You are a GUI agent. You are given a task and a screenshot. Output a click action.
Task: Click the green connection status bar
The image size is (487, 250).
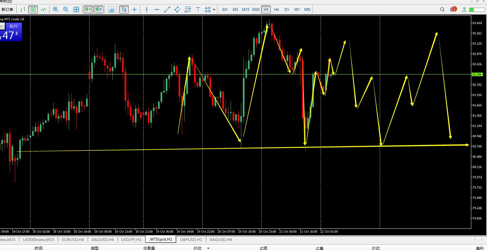[x=477, y=10]
